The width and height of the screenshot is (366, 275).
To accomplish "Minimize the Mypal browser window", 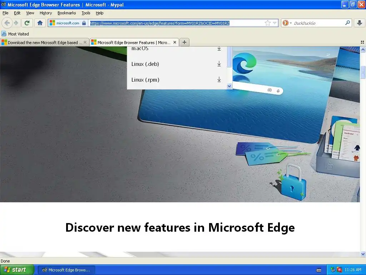I will tap(345, 4).
